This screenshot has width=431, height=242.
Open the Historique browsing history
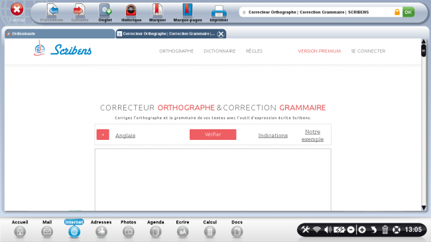pyautogui.click(x=131, y=13)
